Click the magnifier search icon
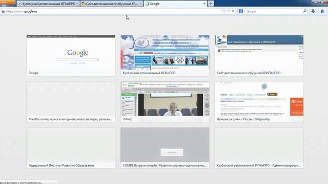Viewport: 328px width, 184px height. click(304, 11)
